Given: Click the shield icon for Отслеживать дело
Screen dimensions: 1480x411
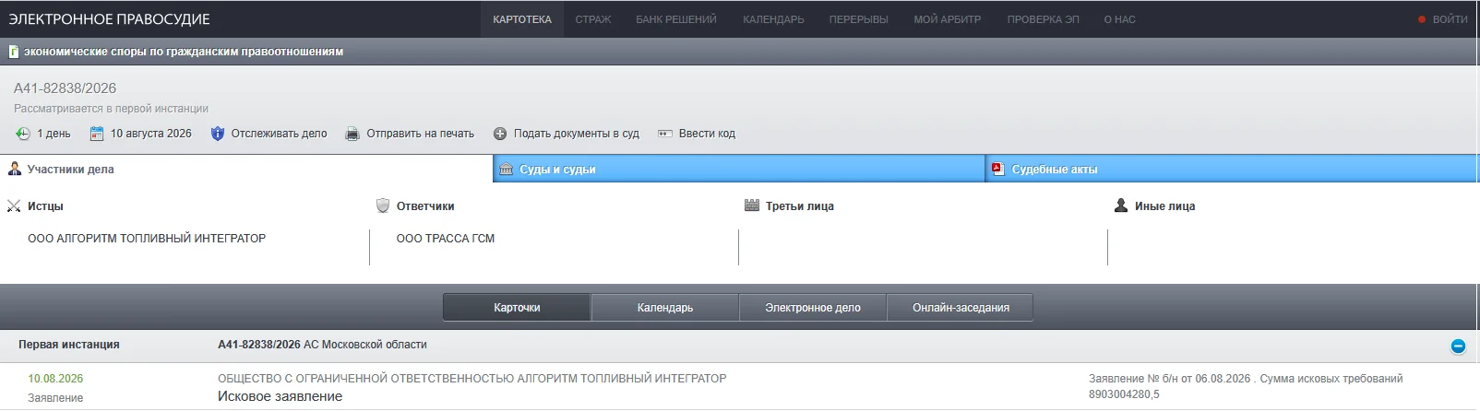Looking at the screenshot, I should click(x=218, y=134).
